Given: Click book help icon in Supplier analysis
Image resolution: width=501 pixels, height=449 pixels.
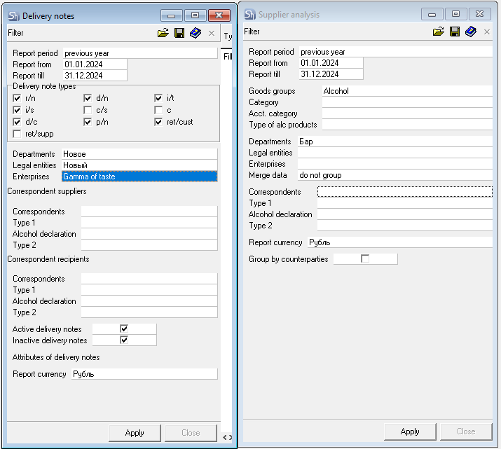Looking at the screenshot, I should pyautogui.click(x=471, y=32).
